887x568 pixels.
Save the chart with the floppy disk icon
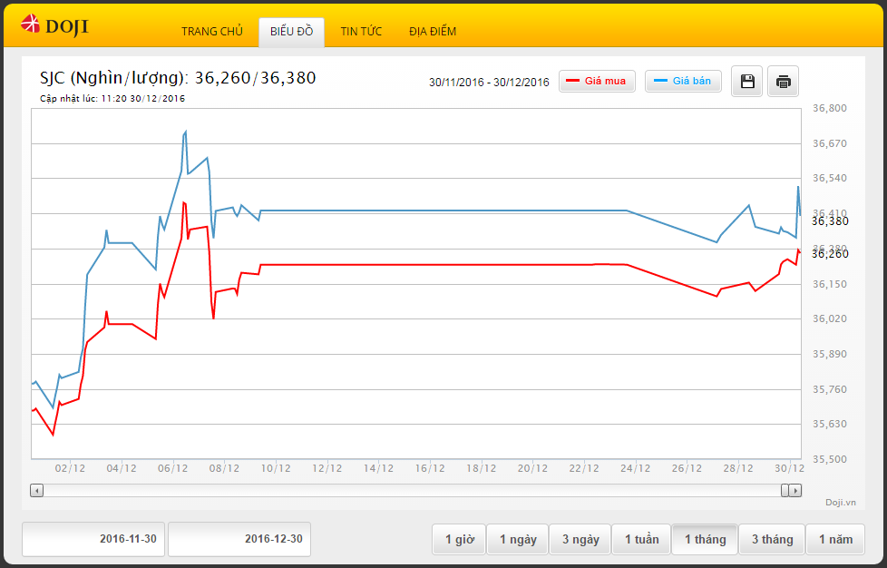(746, 82)
